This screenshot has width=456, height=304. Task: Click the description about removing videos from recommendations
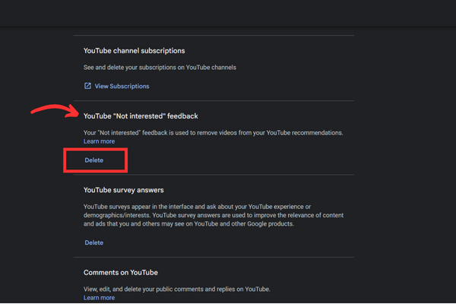pos(213,133)
